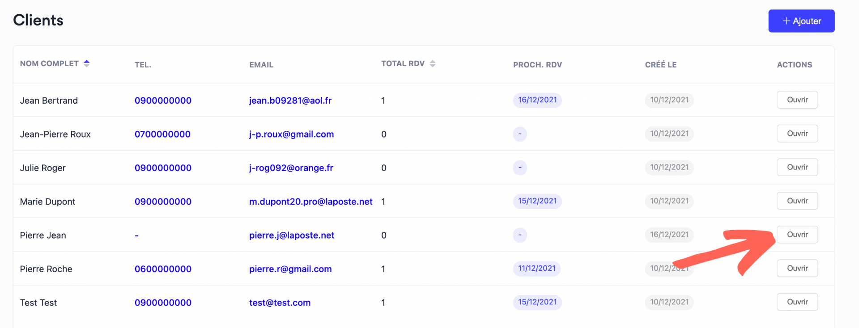
Task: Call Jean Bertrand's phone number link
Action: [x=163, y=101]
